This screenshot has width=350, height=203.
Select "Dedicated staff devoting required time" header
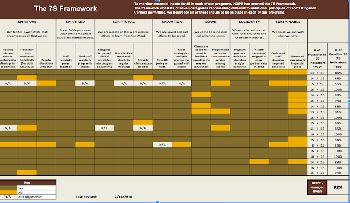[278, 60]
